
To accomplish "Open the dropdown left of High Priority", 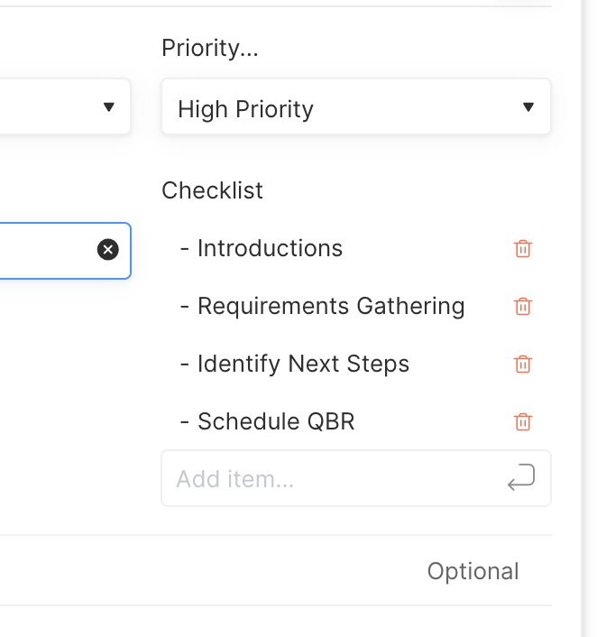I will coord(108,106).
